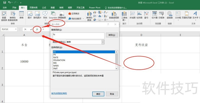Viewport: 200px width, 103px height.
Task: Open Recommended Charts (推荐的图表)
Action: 89,16
